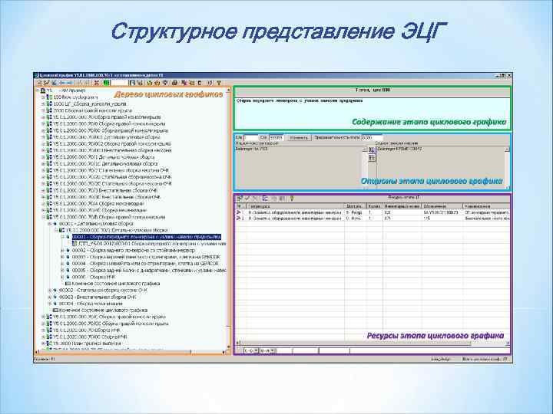The image size is (553, 414).
Task: Expand stage '00002 - Стапельная сборка кессона ОЧК'
Action: tap(50, 291)
